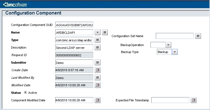Click the Component Modified Date label
Screen dimensions: 210x110
click(x=28, y=100)
